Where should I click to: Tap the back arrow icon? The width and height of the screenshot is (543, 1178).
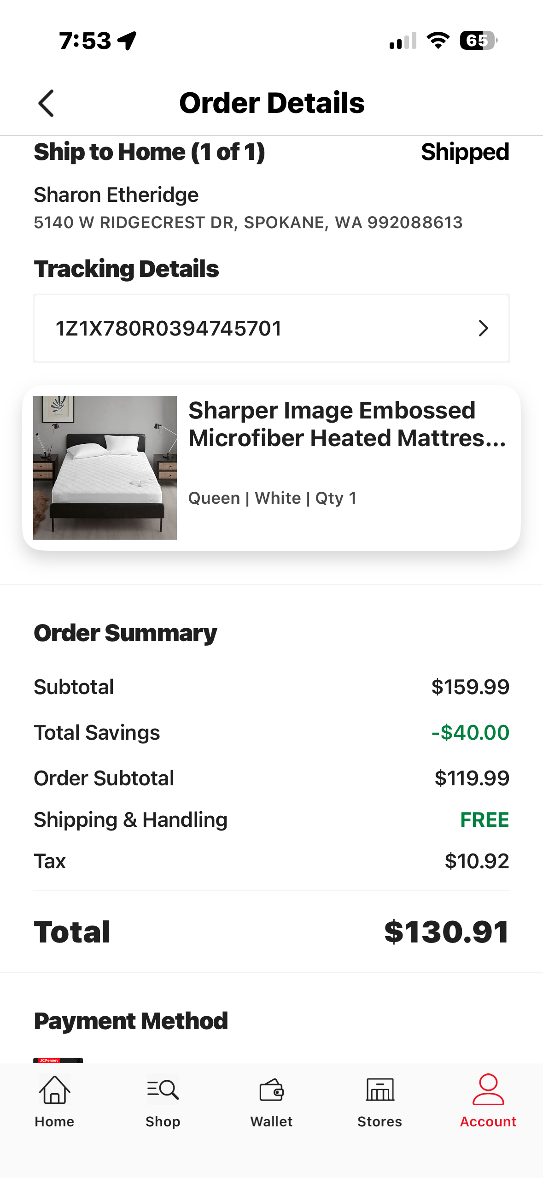[x=46, y=103]
